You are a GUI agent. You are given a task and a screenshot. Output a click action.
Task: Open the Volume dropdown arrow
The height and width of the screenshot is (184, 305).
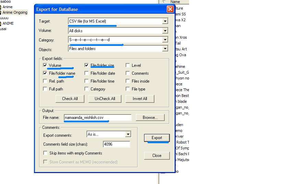[x=165, y=31]
